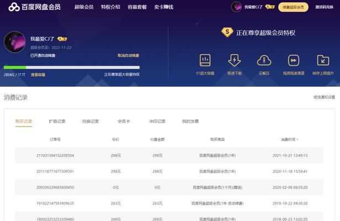Click the 已开通自动续费 status text
The image size is (340, 221).
[42, 56]
